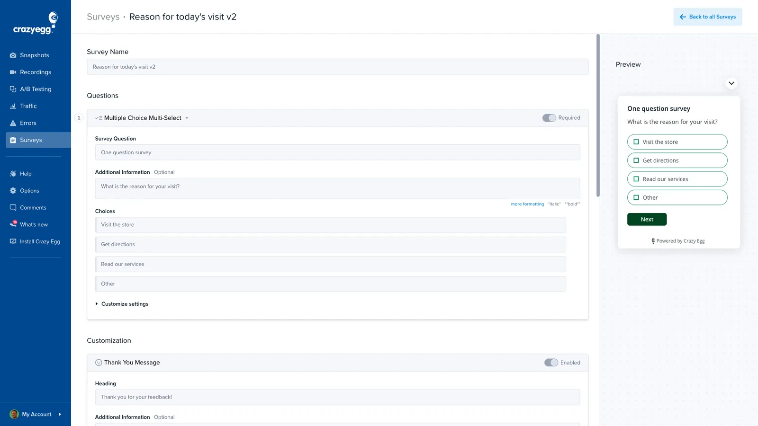
Task: Collapse the survey preview with chevron
Action: tap(731, 83)
